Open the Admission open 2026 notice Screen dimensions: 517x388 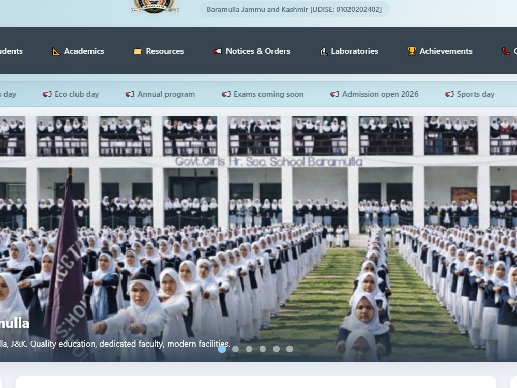(374, 94)
